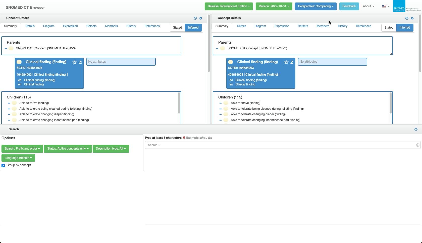422x243 pixels.
Task: Open left panel History tab
Action: pos(131,26)
